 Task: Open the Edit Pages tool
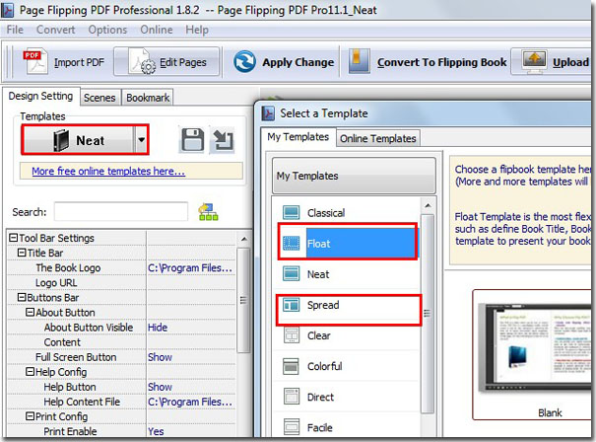[166, 62]
